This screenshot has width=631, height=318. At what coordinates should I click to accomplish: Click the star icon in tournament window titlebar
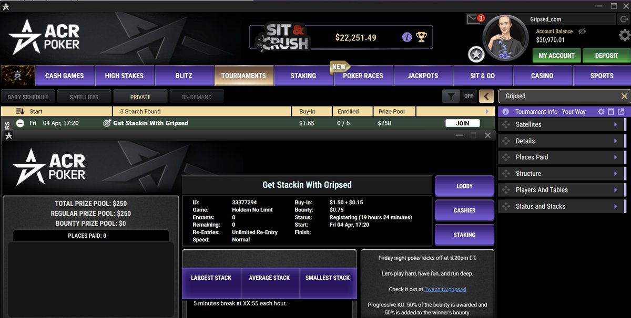(x=8, y=136)
